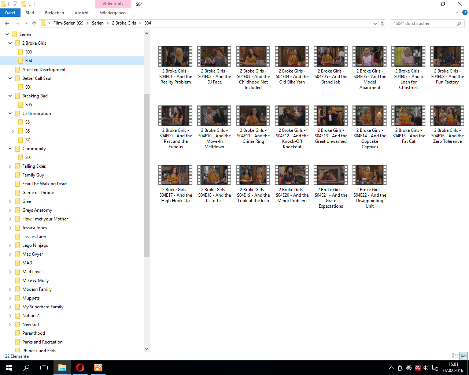Expand the Falling Skies folder node
Viewport: 469px width, 375px height.
tap(10, 166)
